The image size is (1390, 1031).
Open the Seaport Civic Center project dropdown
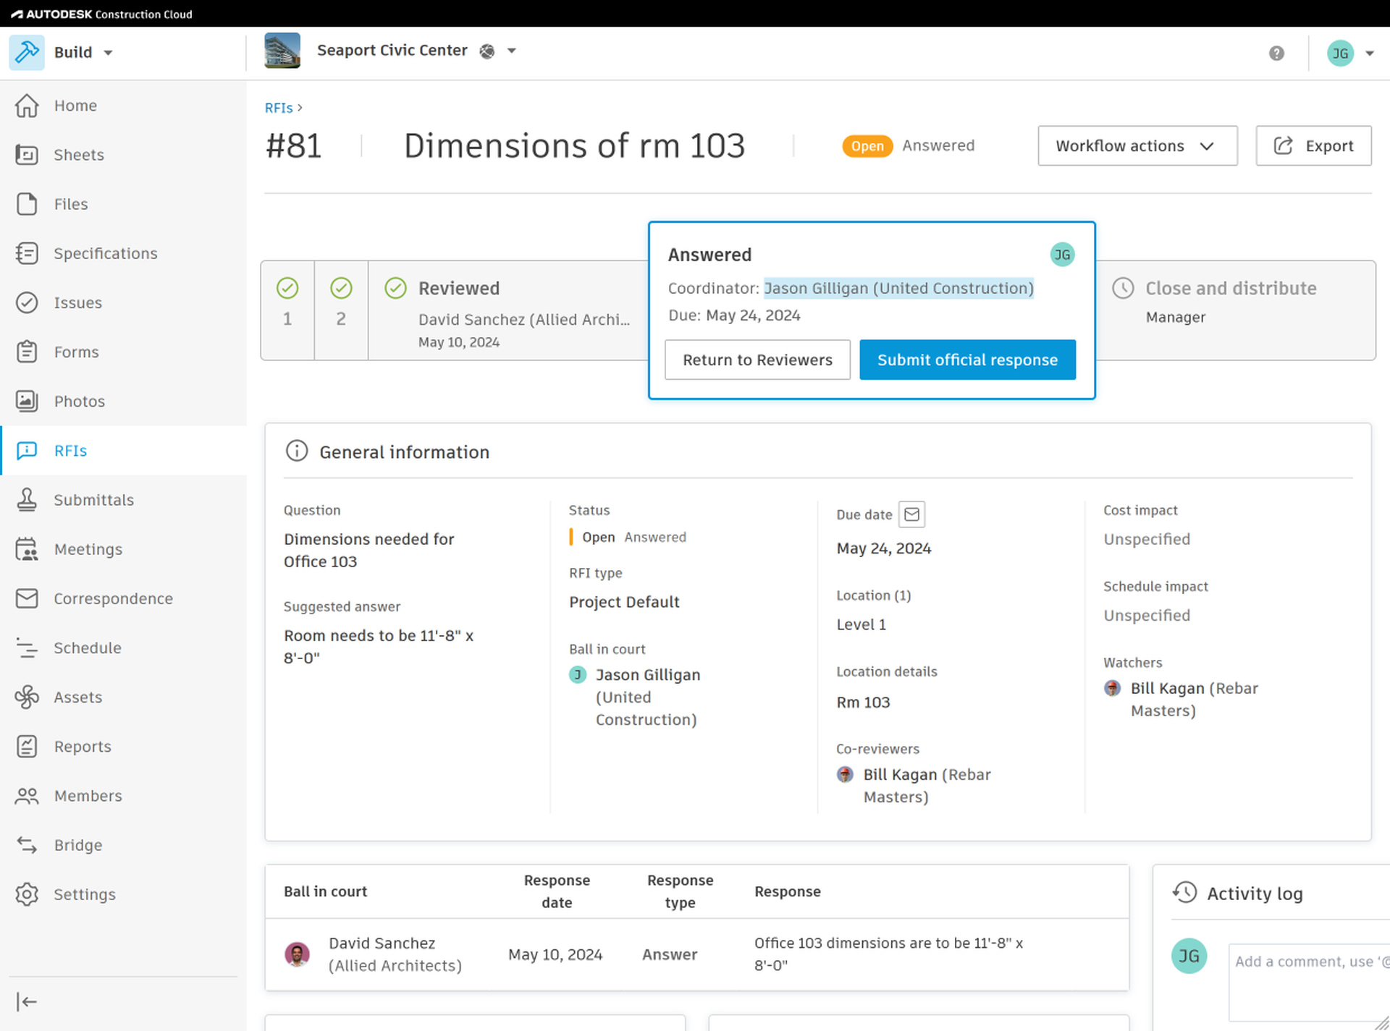point(511,51)
